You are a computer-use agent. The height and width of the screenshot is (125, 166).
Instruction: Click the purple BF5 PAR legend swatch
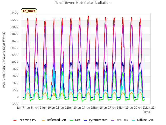pyautogui.click(x=113, y=120)
